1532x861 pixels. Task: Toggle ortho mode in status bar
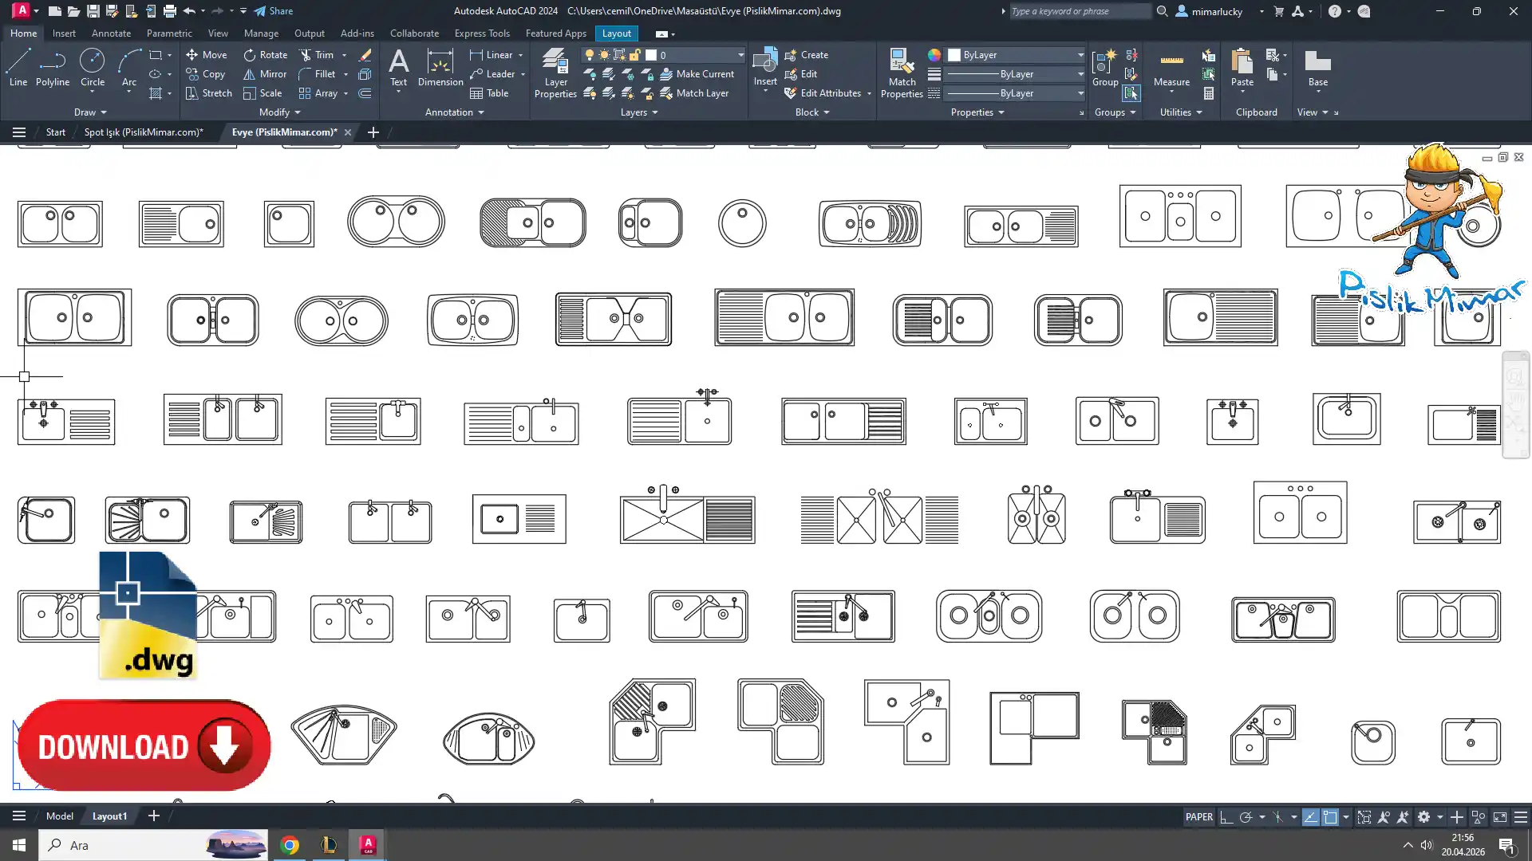tap(1226, 817)
